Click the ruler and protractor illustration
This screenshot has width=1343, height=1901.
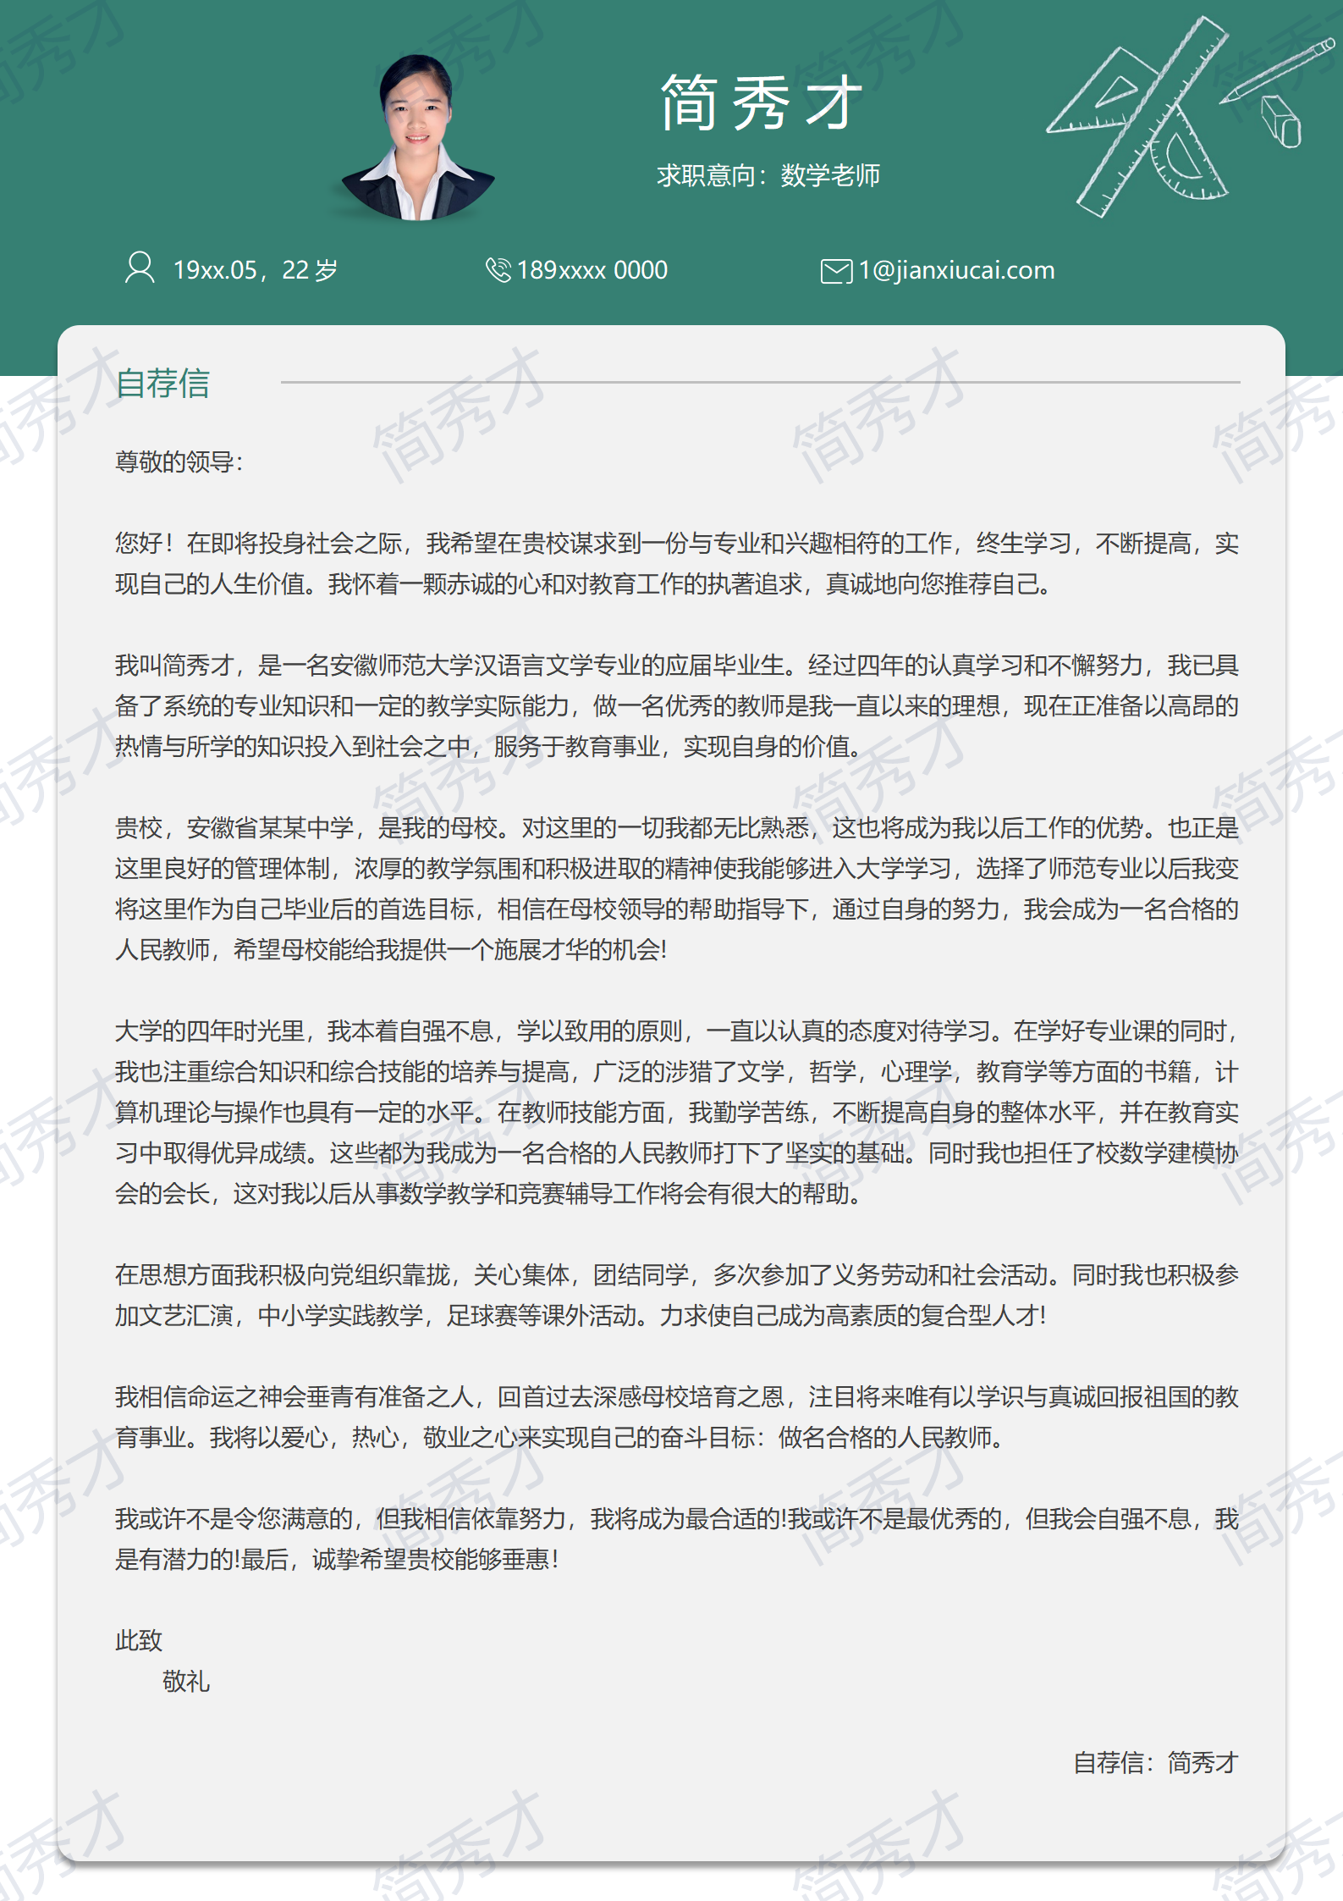click(x=1138, y=117)
